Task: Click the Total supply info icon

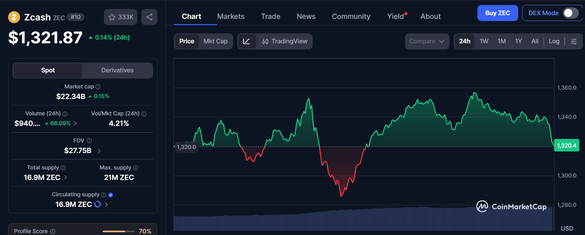Action: (63, 168)
